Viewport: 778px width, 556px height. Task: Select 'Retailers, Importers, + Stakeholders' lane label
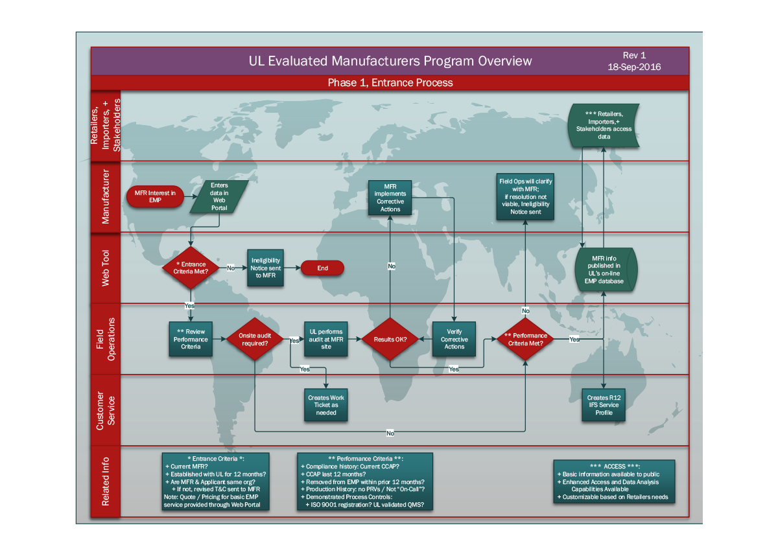(106, 126)
